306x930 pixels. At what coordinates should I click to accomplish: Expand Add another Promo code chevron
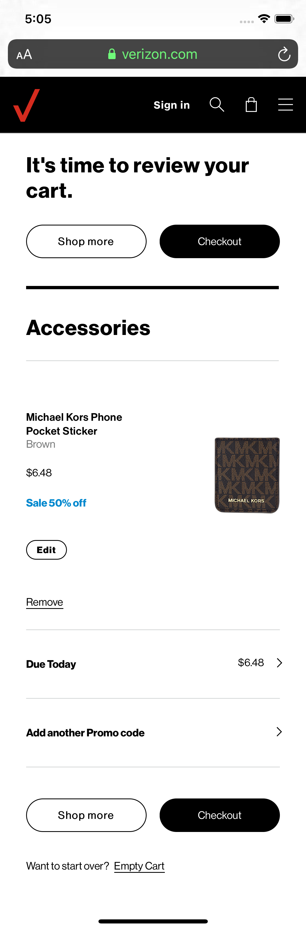click(x=279, y=731)
